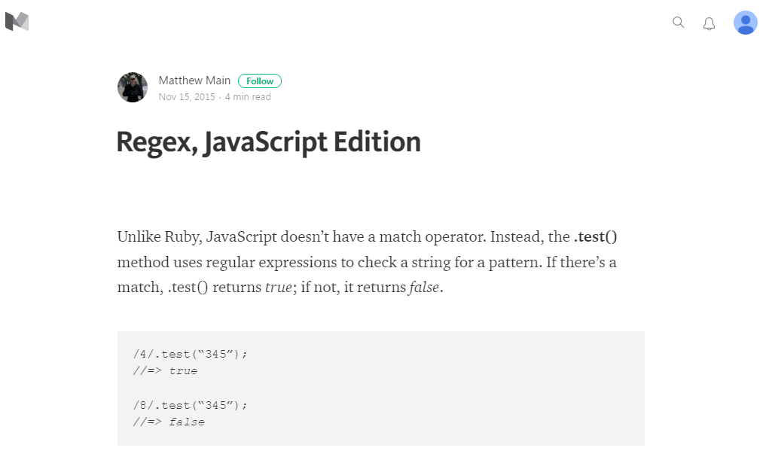Viewport: 769px width, 460px height.
Task: Open the notifications bell icon
Action: (x=709, y=23)
